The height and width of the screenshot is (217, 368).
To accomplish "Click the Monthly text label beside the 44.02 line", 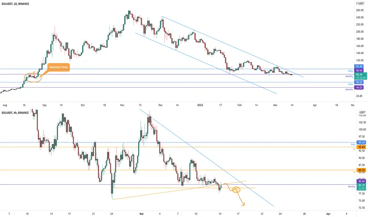I will tap(349, 90).
